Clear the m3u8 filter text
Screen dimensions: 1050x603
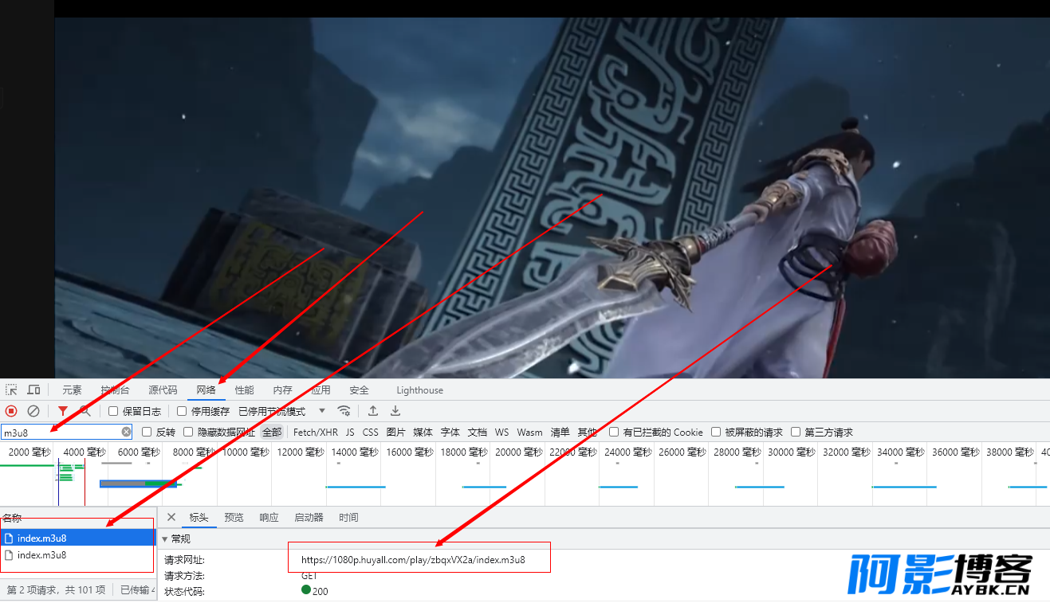pyautogui.click(x=126, y=432)
